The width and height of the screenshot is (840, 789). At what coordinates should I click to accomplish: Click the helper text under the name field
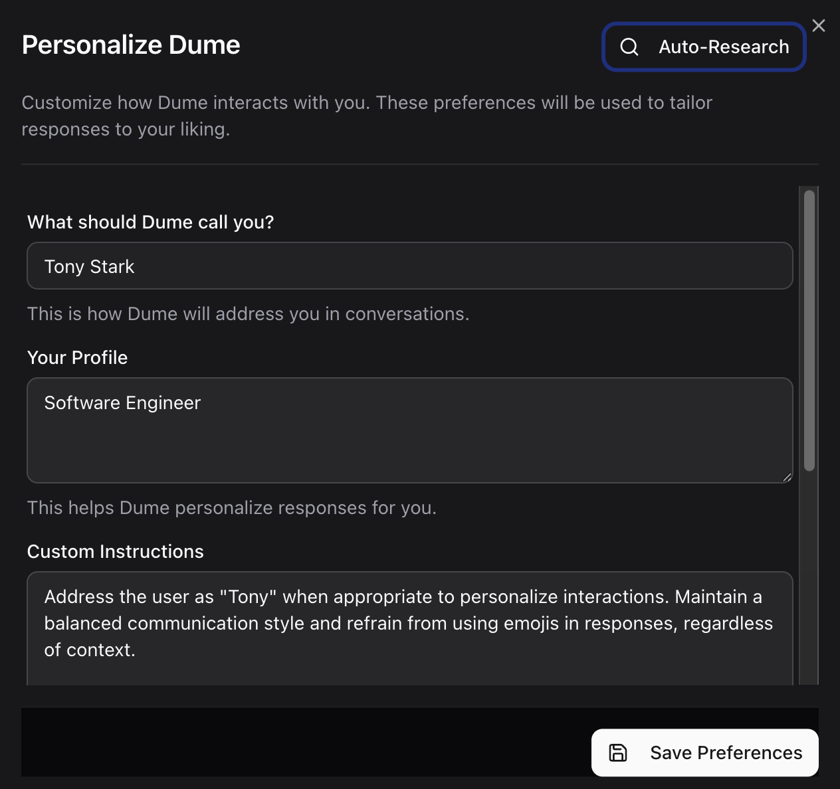(x=248, y=313)
